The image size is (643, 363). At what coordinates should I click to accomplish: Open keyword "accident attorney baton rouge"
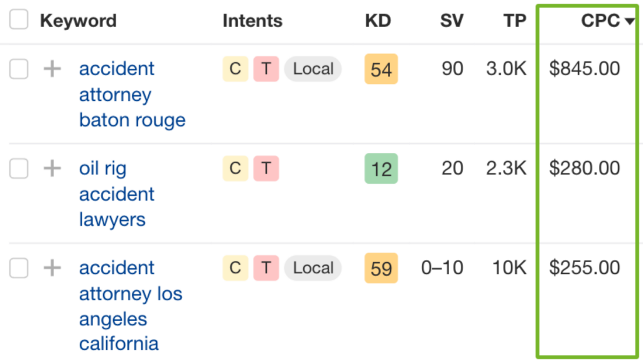pyautogui.click(x=117, y=94)
